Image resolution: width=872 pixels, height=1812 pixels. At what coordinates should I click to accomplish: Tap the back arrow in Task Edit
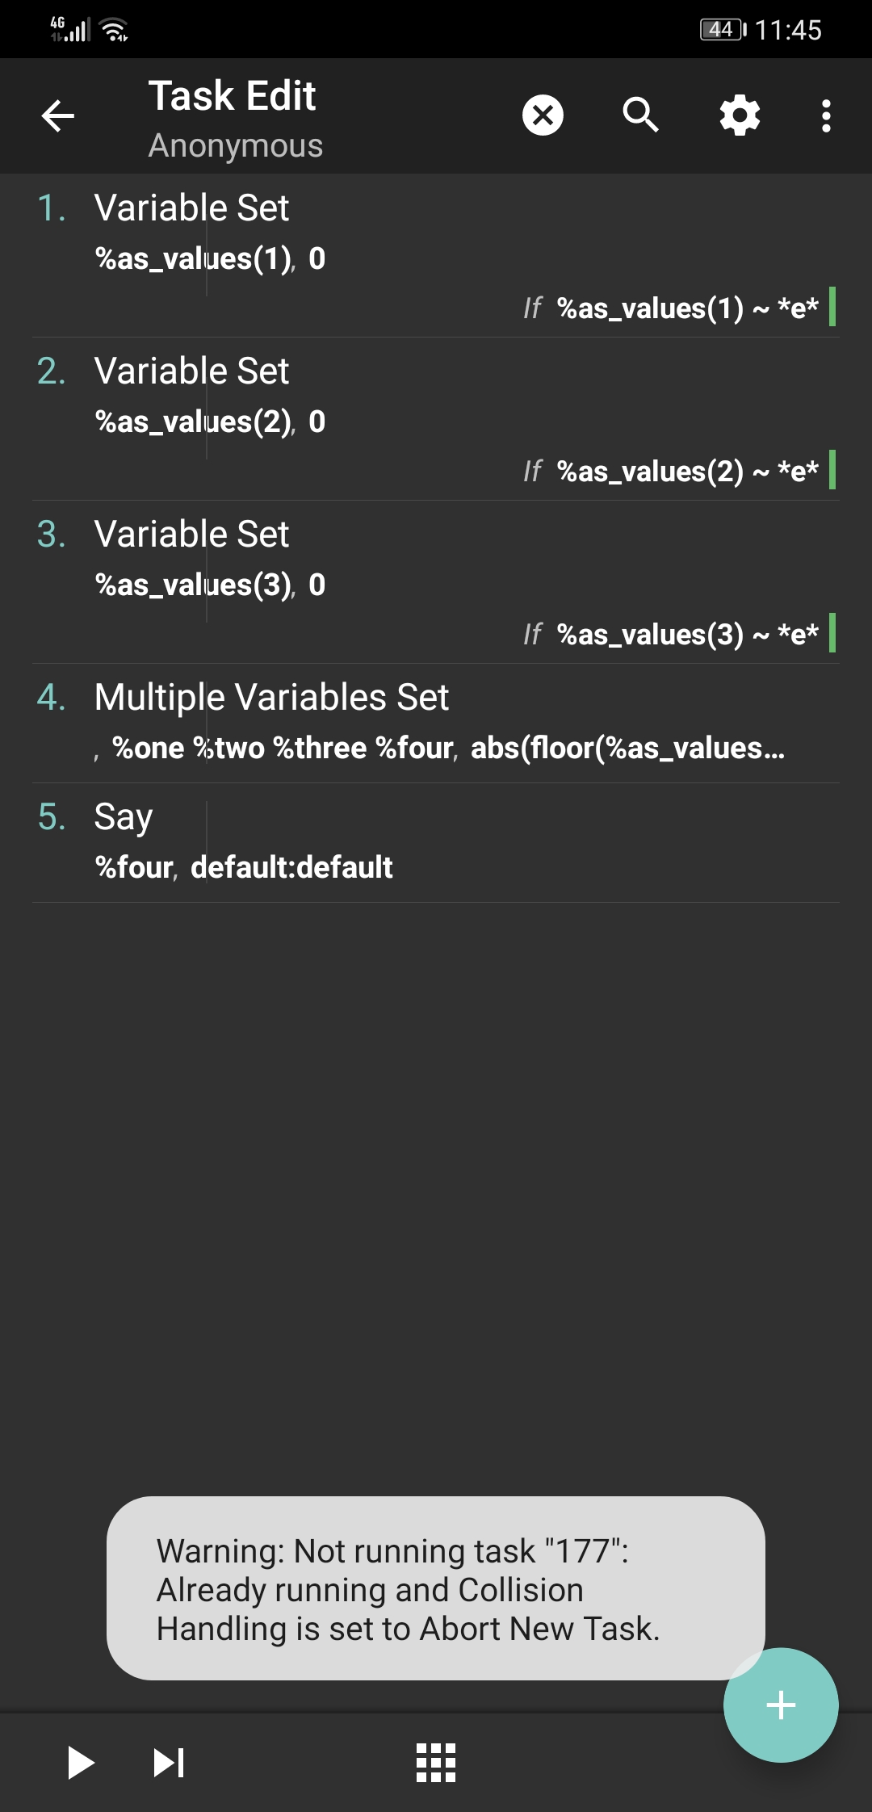tap(58, 115)
